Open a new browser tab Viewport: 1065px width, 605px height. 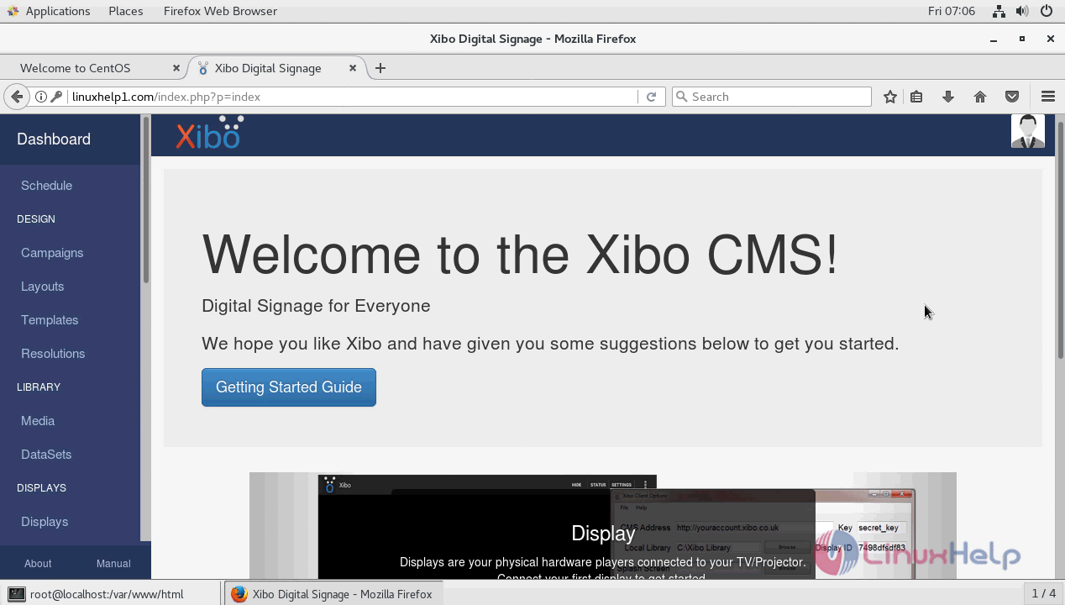pyautogui.click(x=380, y=68)
